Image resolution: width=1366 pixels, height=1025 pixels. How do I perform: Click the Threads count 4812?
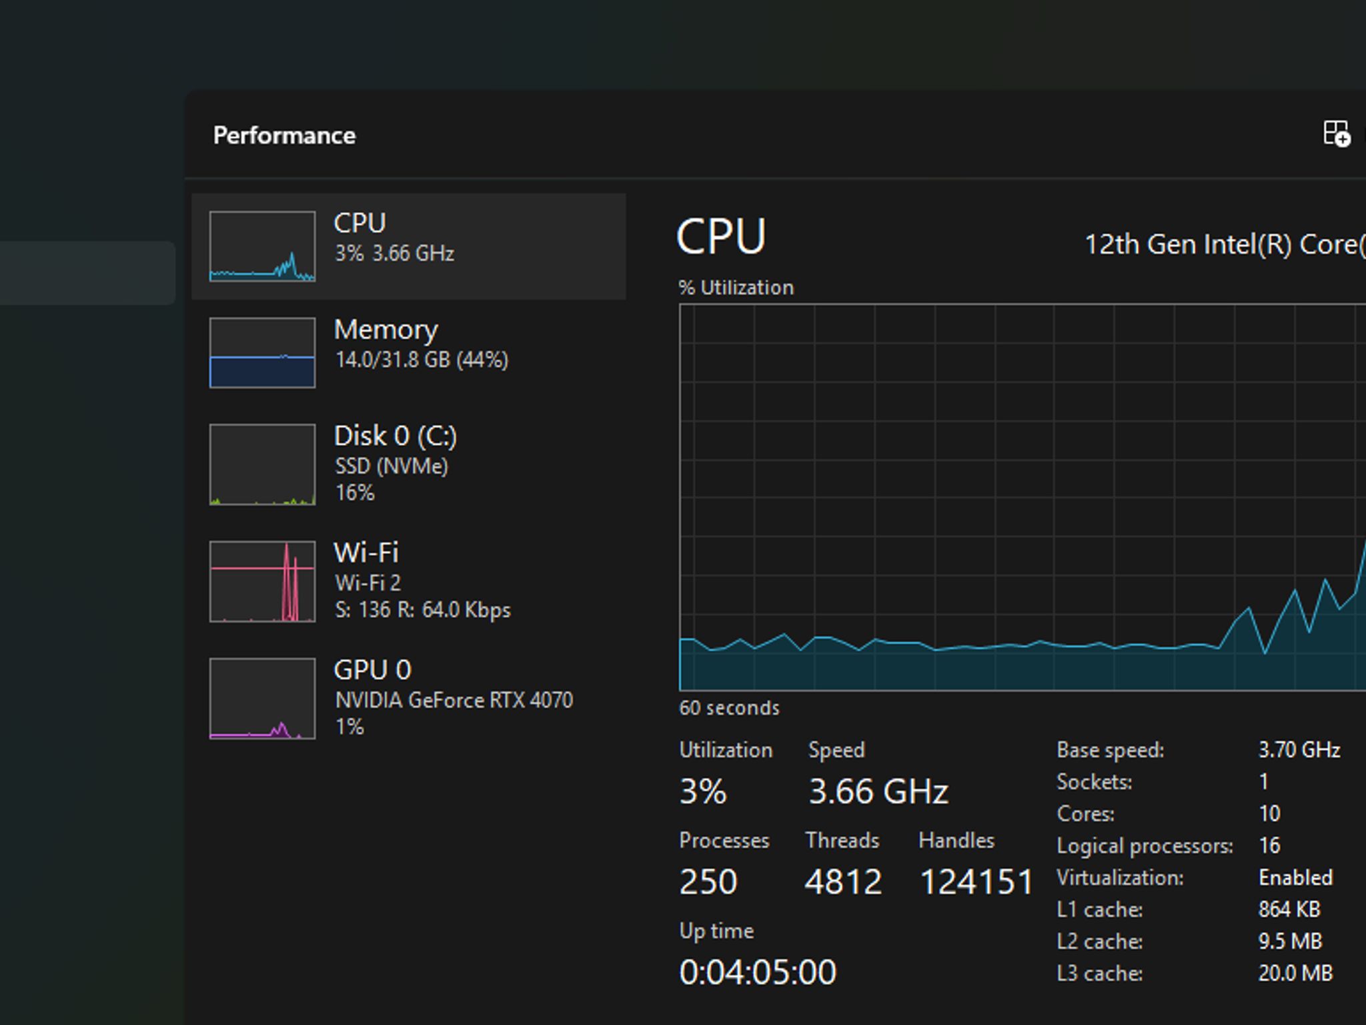844,882
